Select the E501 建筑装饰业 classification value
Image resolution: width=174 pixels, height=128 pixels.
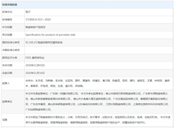pyautogui.click(x=35, y=58)
